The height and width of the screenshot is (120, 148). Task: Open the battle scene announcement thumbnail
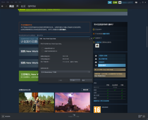(x=36, y=102)
